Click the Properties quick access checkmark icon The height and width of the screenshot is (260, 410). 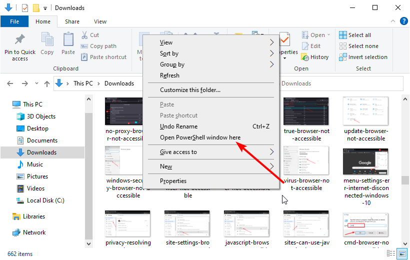[25, 8]
